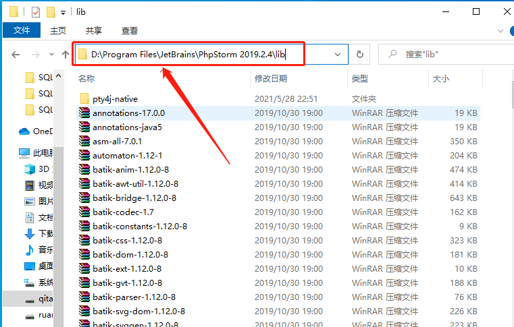Click batik-svg-dom-1.12.0-8 file name
Viewport: 514px width, 327px height.
click(x=138, y=311)
